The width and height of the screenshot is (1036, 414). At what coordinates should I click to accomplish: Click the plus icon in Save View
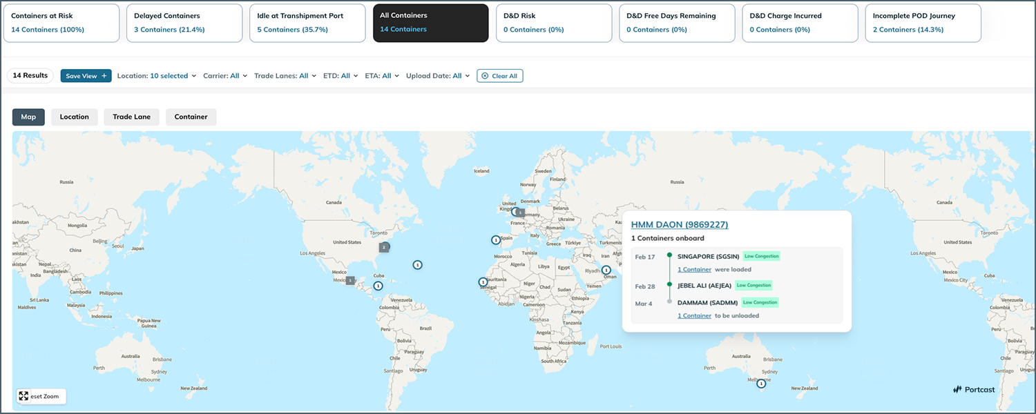click(x=104, y=76)
